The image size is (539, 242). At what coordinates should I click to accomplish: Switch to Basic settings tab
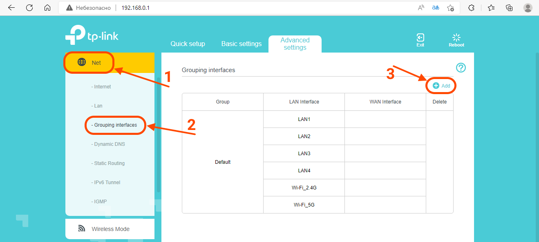point(241,44)
